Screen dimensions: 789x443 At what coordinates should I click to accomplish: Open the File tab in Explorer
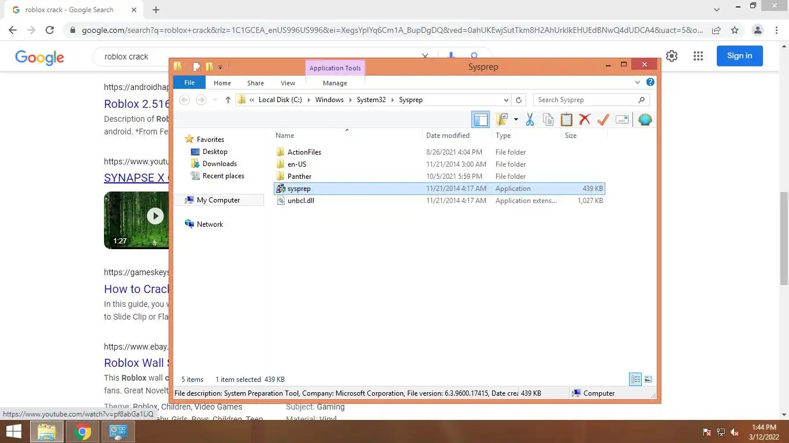click(189, 82)
